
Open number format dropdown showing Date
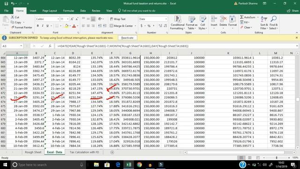click(x=166, y=19)
